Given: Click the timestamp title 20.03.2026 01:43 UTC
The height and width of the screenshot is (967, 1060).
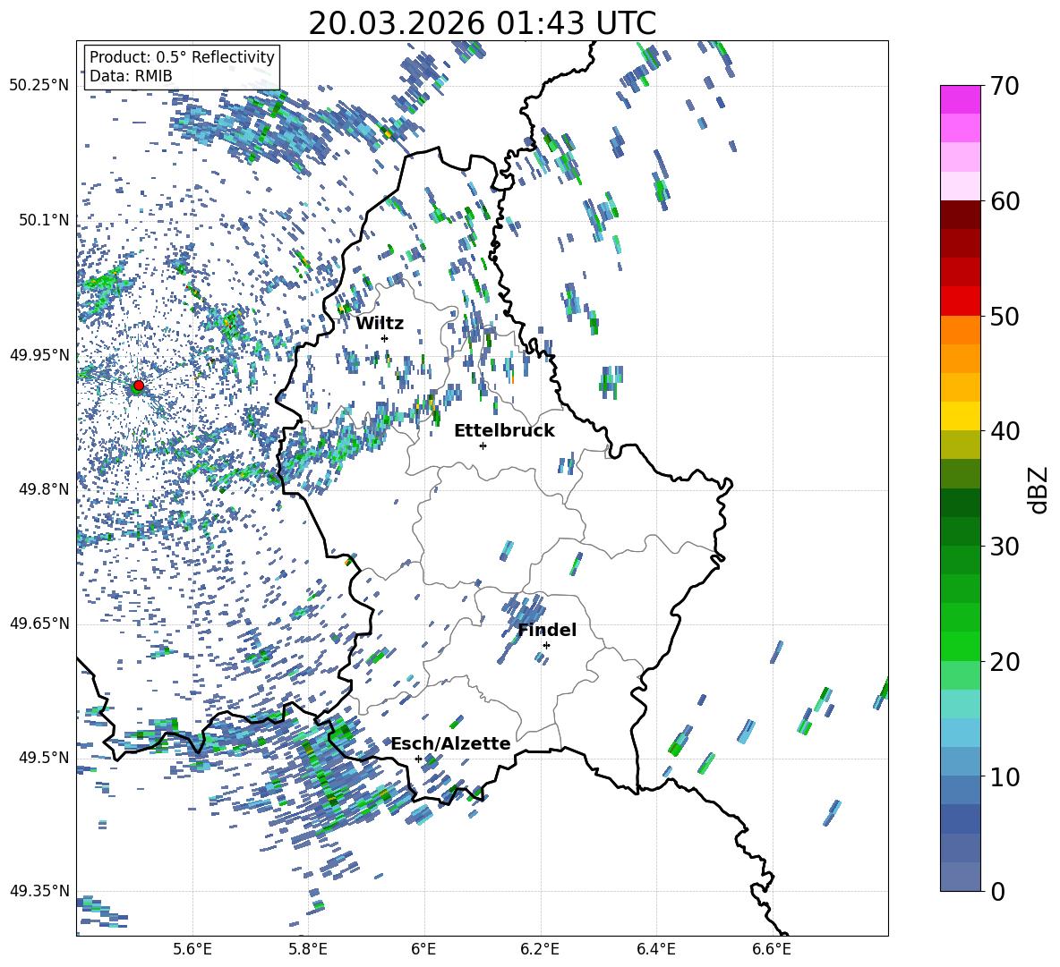Looking at the screenshot, I should tap(482, 23).
